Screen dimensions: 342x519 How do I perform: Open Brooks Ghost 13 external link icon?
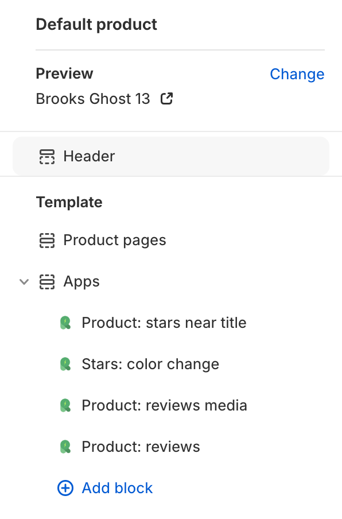167,99
